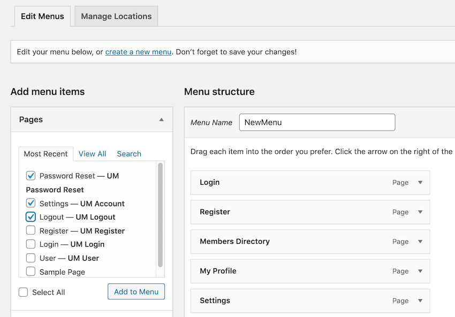Image resolution: width=455 pixels, height=317 pixels.
Task: Click the Add to Menu button
Action: [x=136, y=292]
